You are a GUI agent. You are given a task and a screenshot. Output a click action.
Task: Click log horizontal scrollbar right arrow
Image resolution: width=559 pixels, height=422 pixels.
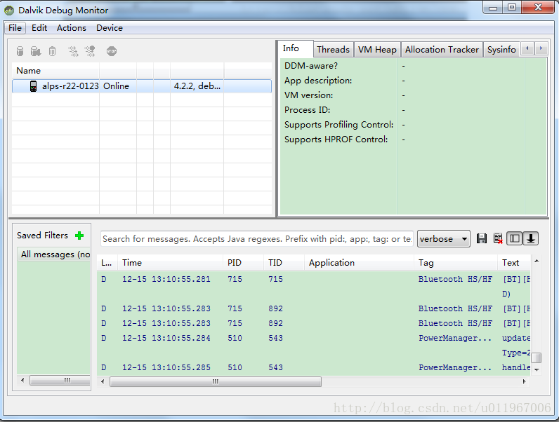click(x=524, y=382)
